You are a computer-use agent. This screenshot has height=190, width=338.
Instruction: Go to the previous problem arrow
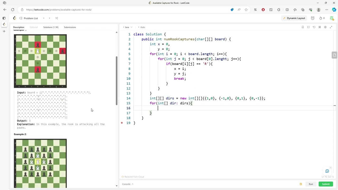point(44,18)
